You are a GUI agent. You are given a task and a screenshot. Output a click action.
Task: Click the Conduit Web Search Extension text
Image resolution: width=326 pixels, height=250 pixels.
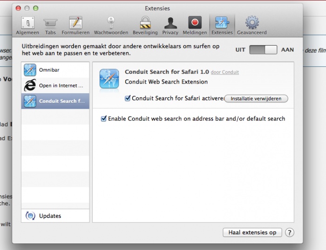tap(166, 82)
